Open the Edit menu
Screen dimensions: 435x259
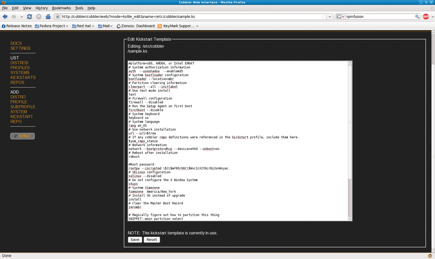coord(15,8)
